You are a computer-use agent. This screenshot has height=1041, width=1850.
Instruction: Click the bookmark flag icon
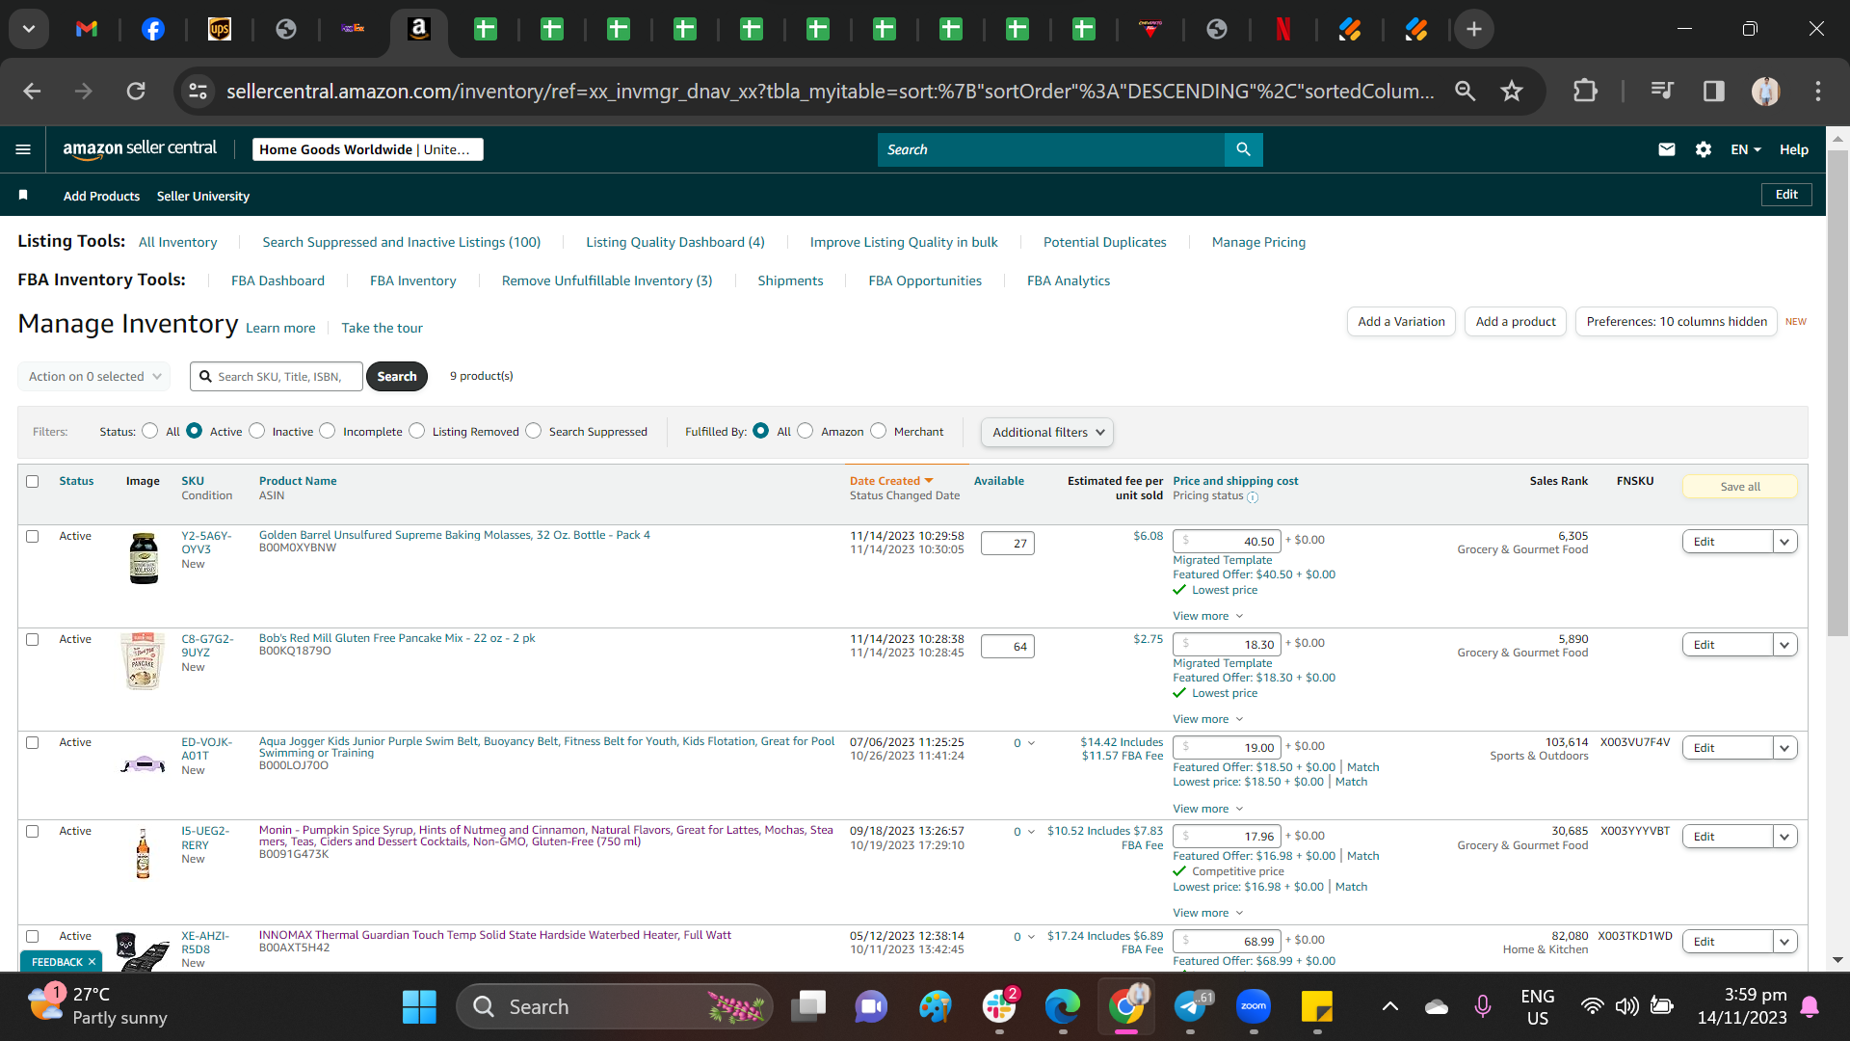[x=23, y=196]
